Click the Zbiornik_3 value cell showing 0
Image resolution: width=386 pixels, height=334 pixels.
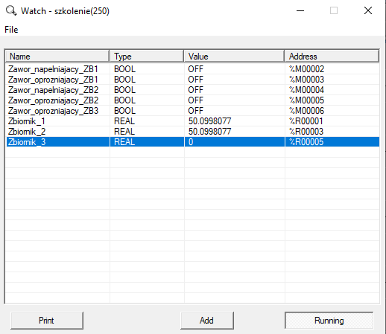click(235, 142)
